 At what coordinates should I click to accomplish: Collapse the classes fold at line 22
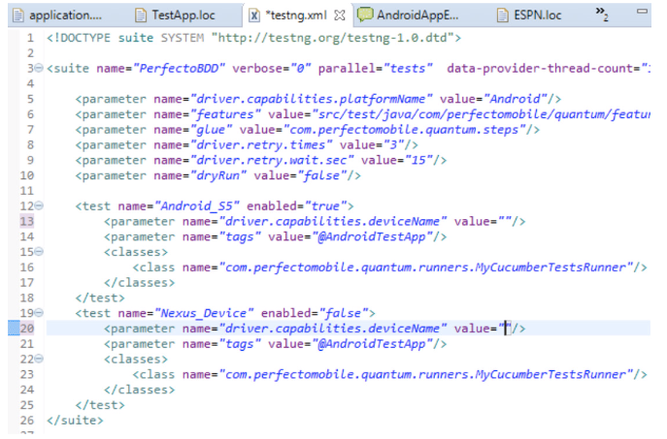coord(39,359)
